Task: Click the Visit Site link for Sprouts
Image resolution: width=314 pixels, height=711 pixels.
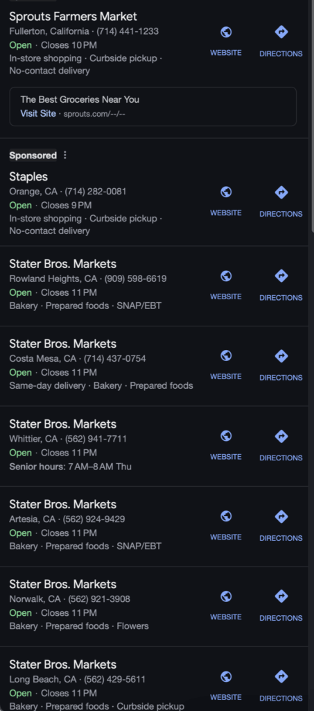Action: click(38, 113)
